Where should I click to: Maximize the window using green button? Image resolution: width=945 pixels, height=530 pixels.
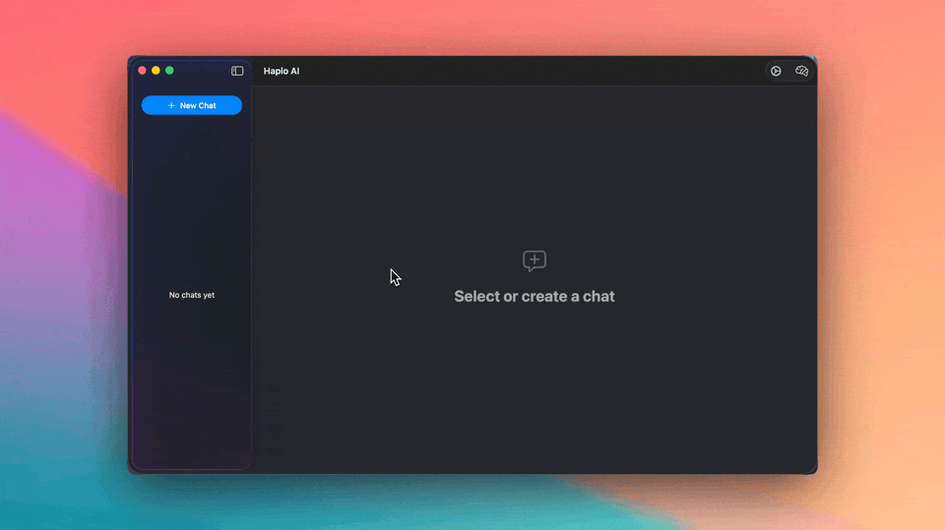169,71
